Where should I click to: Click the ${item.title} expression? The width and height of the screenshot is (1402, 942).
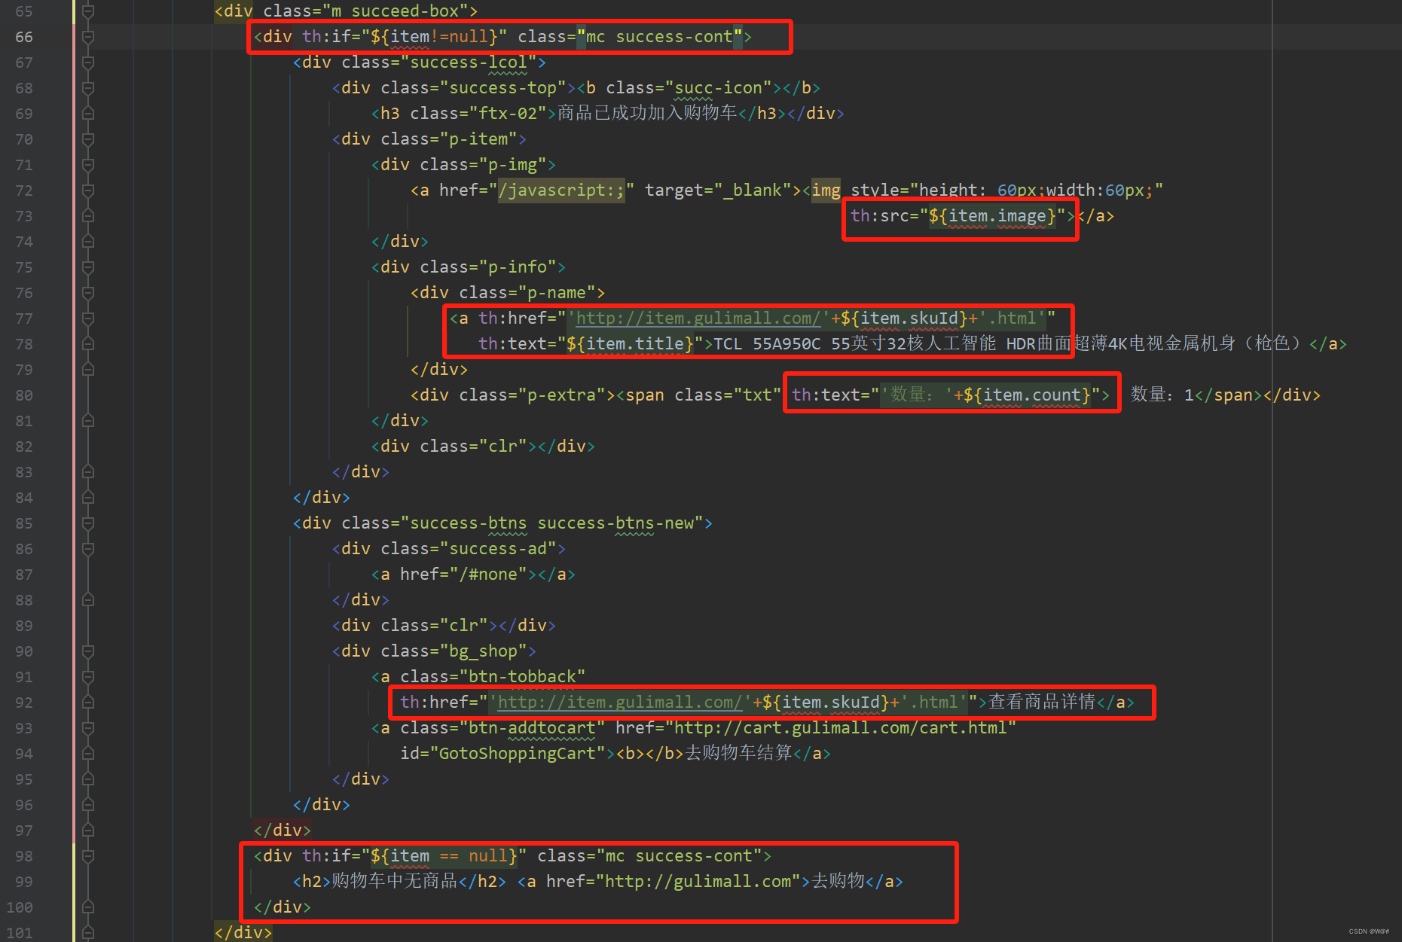(x=630, y=344)
